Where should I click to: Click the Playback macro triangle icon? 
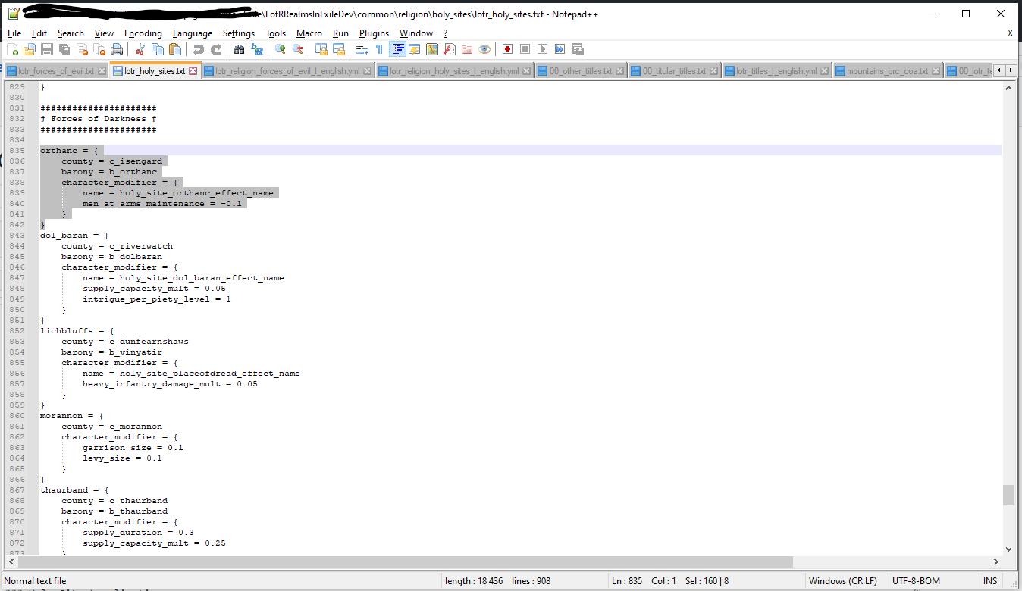point(542,49)
